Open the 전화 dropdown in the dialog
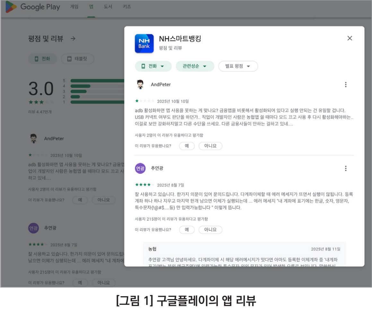372x310 pixels. coord(153,66)
